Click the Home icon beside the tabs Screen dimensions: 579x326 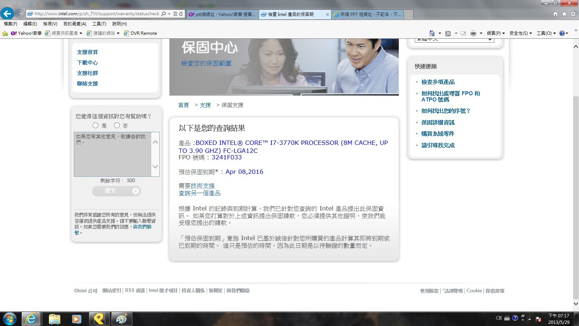coord(555,14)
